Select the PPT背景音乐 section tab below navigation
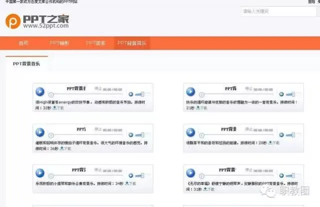This screenshot has height=207, width=320. coord(26,63)
